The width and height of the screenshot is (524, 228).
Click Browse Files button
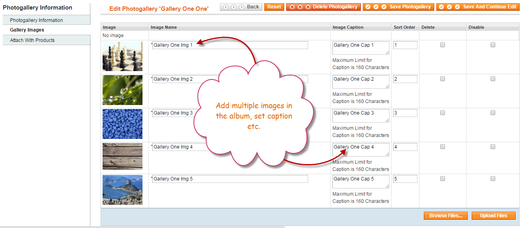[445, 216]
